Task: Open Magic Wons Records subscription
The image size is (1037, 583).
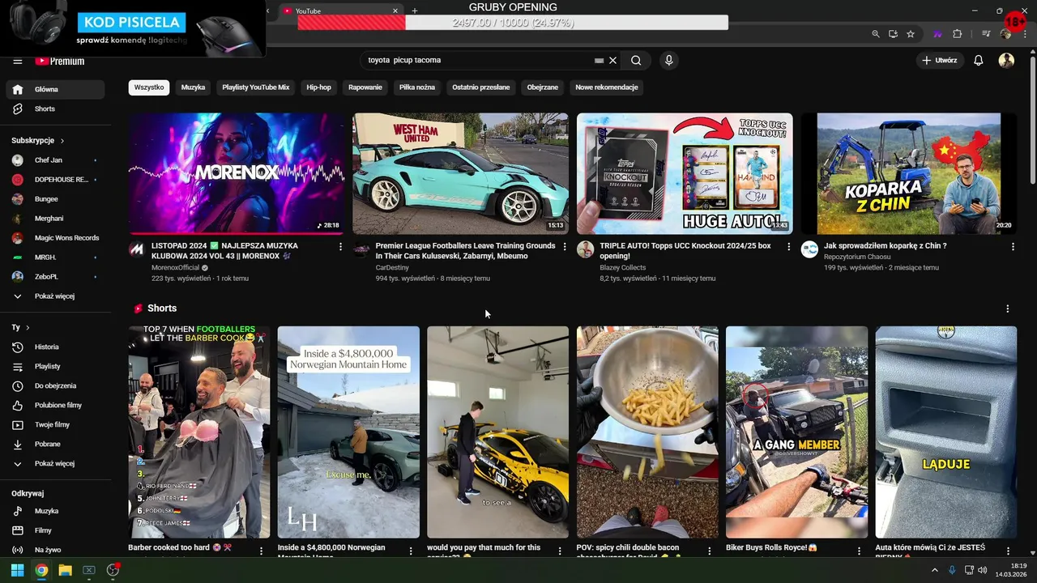Action: click(x=55, y=238)
